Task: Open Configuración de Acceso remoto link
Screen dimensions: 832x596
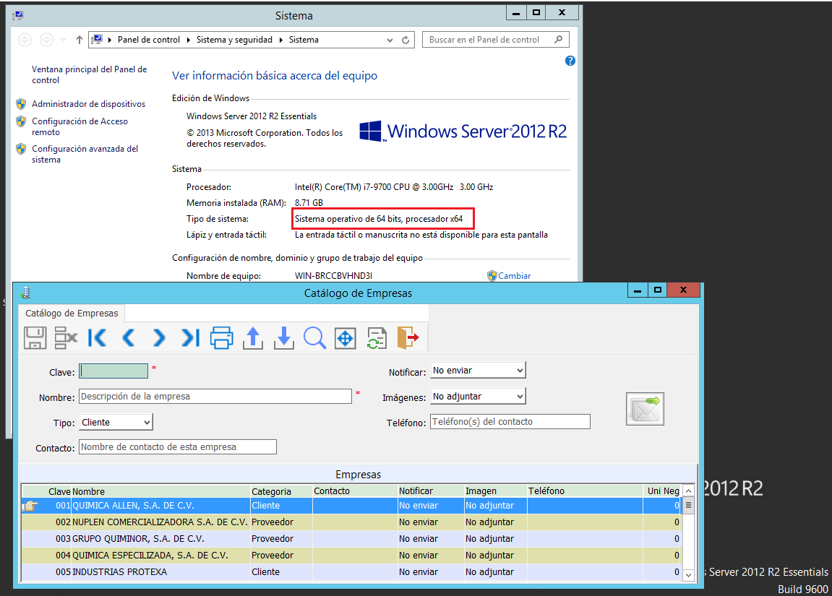Action: pyautogui.click(x=80, y=126)
